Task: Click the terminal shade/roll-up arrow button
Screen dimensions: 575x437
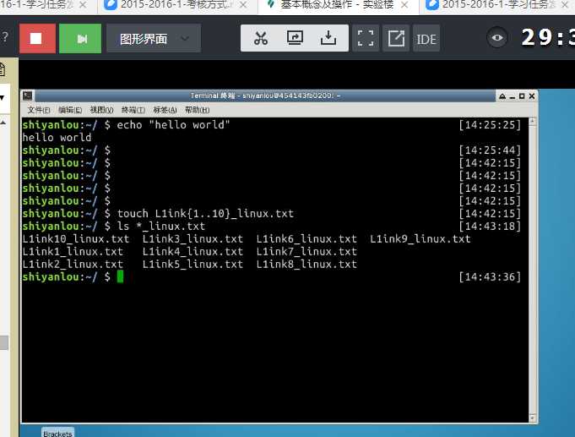Action: tap(502, 96)
